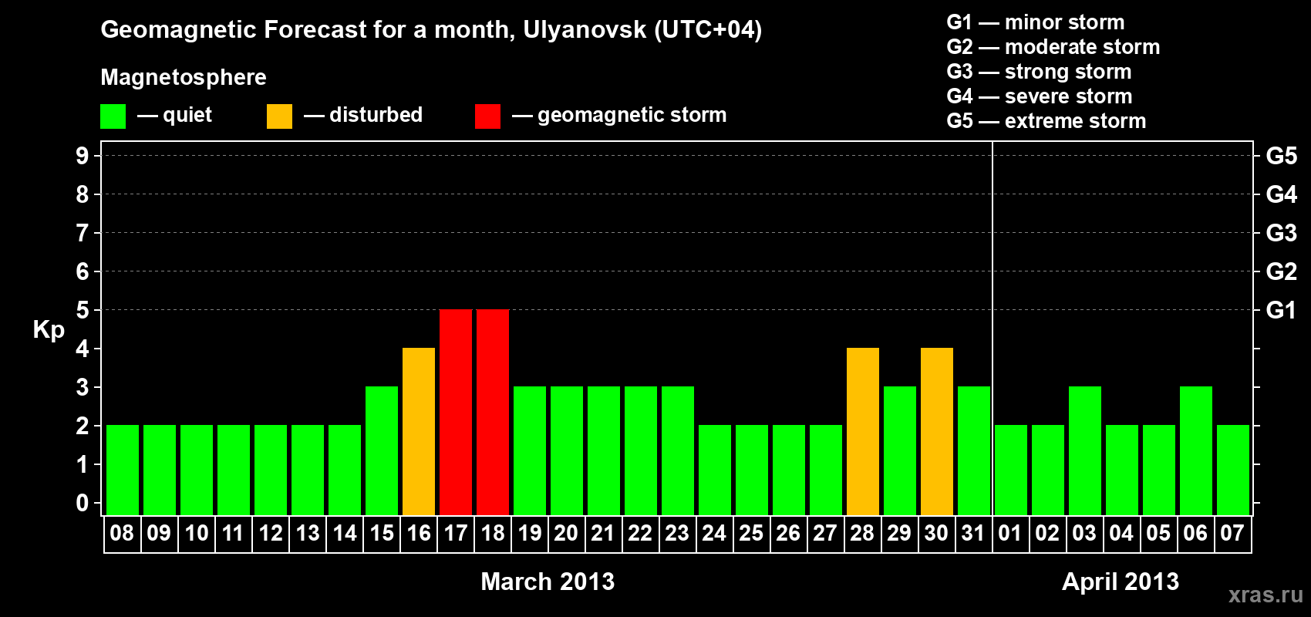Click the date label '17' on the axis
The height and width of the screenshot is (617, 1311).
pos(456,534)
